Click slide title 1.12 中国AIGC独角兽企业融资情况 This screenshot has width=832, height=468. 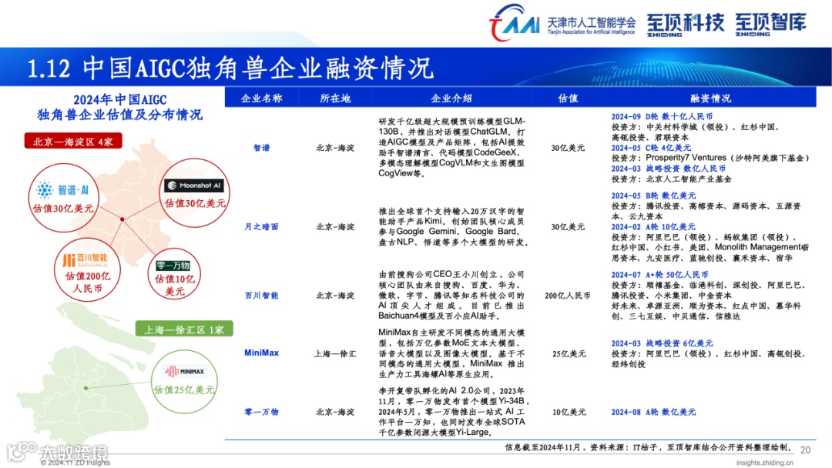[x=230, y=69]
